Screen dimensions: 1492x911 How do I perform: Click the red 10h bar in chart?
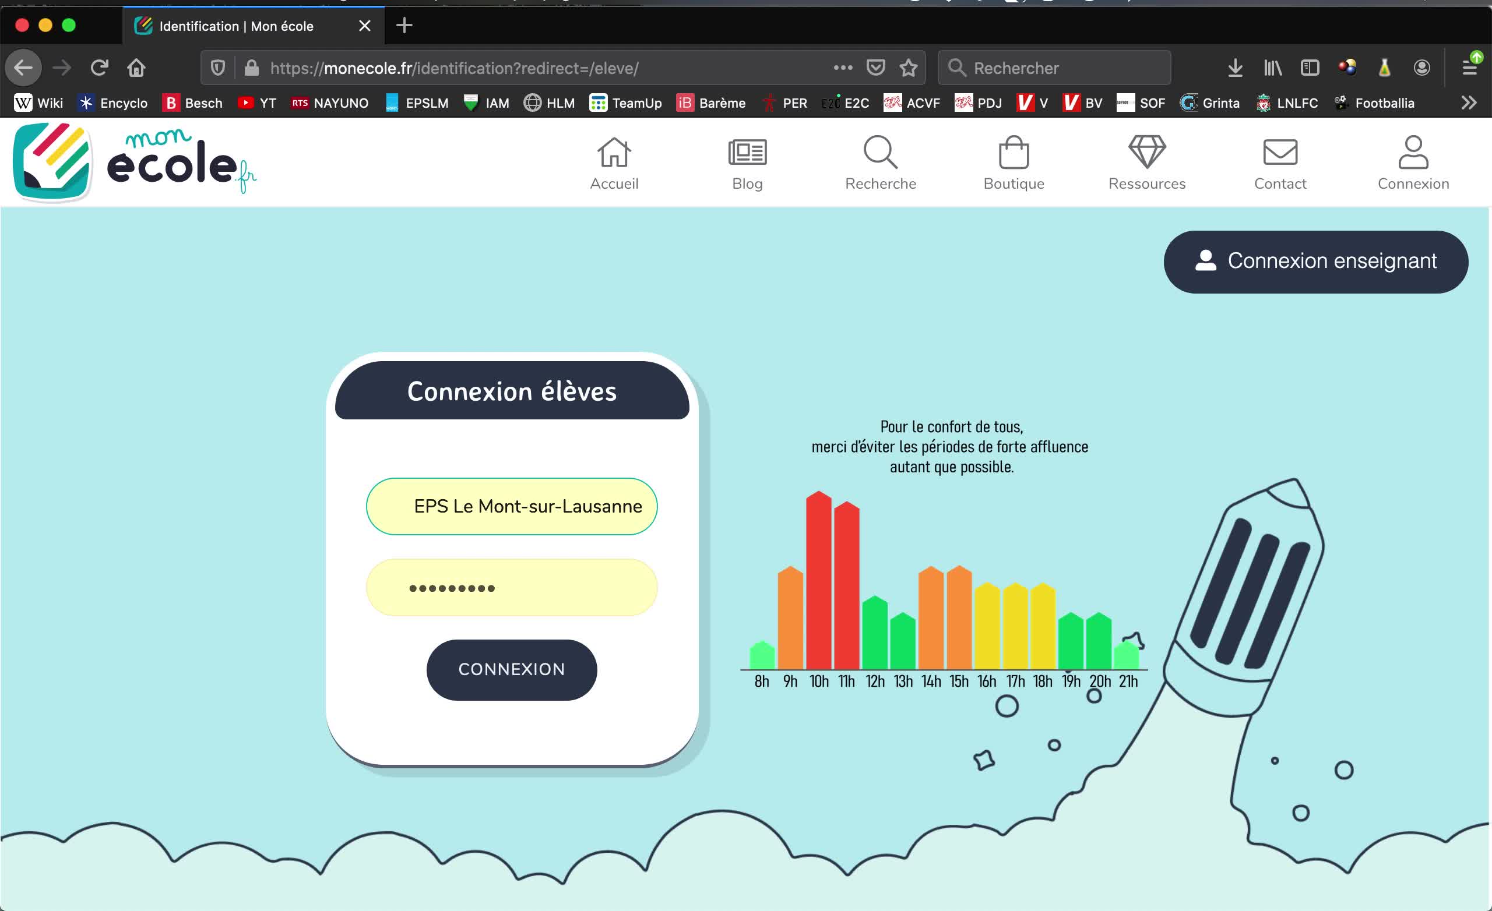[x=818, y=581]
